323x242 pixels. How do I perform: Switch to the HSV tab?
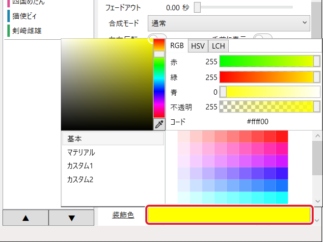click(198, 46)
